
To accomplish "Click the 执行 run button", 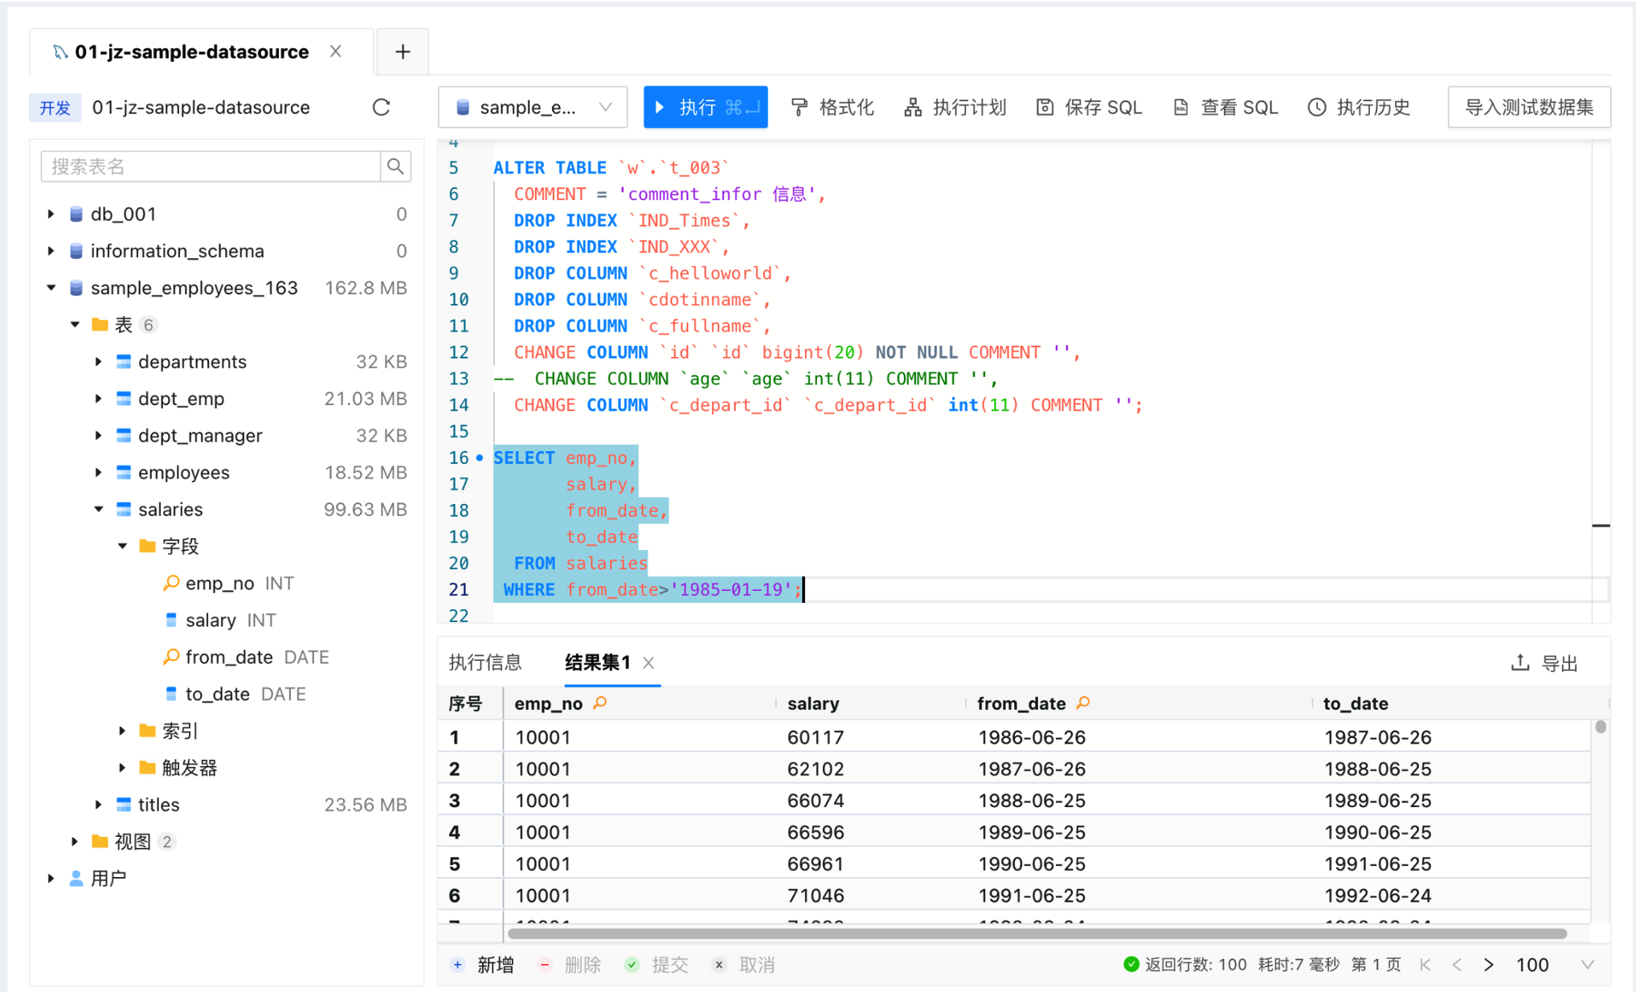I will click(x=706, y=107).
